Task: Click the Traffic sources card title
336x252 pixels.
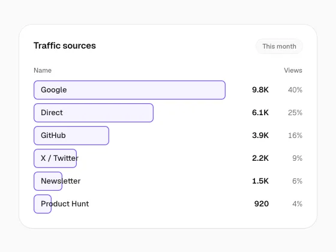Action: pyautogui.click(x=65, y=46)
